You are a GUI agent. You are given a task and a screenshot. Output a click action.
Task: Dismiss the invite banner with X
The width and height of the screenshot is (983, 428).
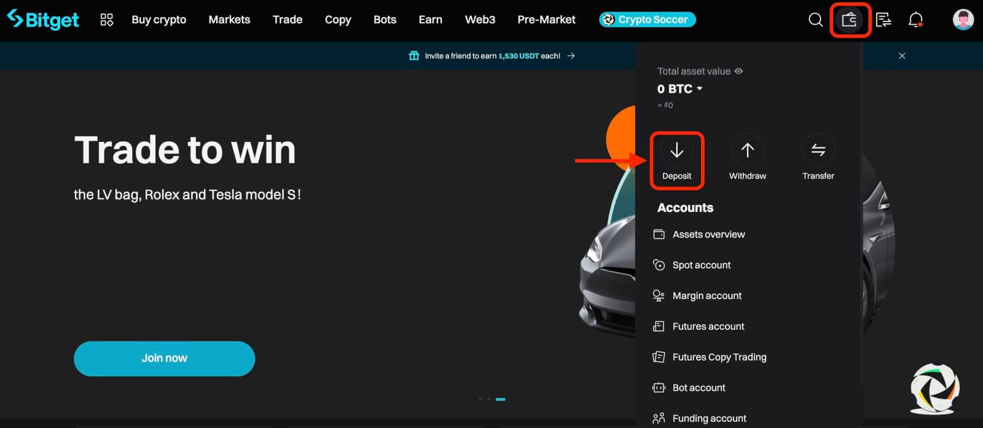pyautogui.click(x=902, y=56)
